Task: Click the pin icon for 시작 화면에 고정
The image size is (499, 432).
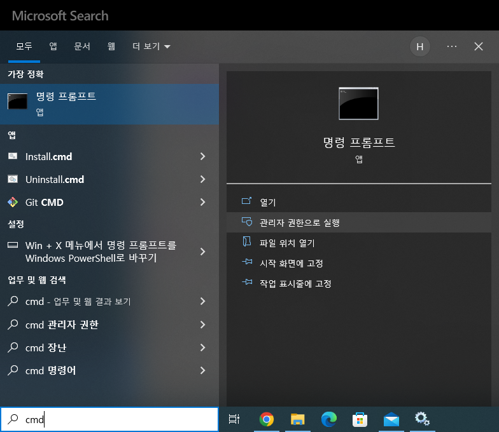Action: (x=247, y=262)
